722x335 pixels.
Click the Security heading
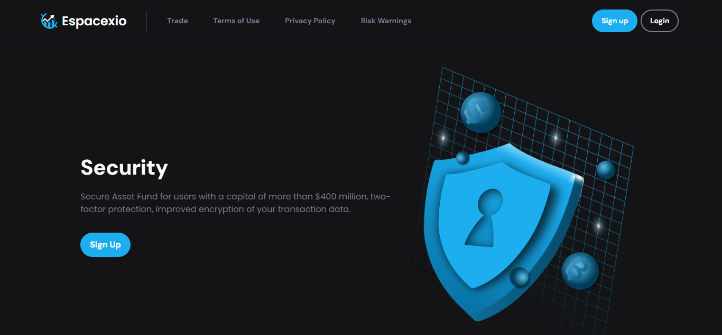(x=124, y=167)
